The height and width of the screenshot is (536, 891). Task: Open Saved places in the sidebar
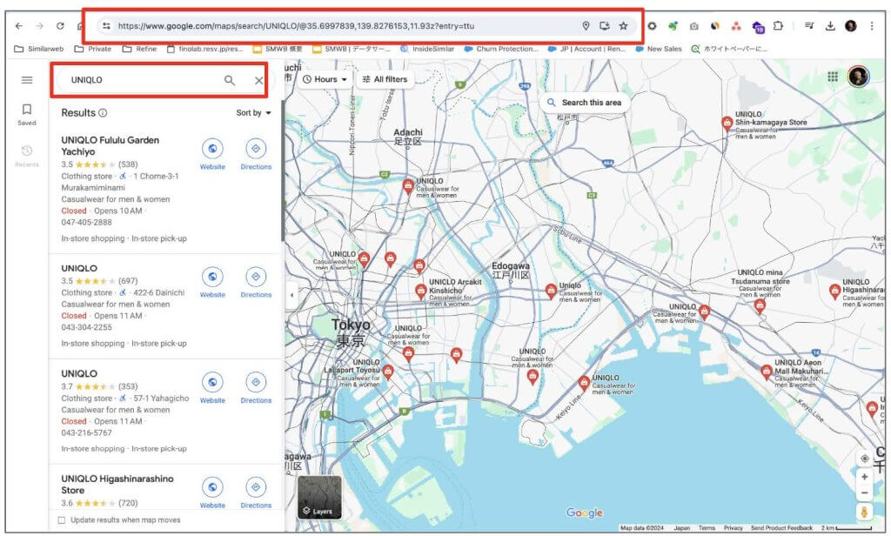[27, 114]
